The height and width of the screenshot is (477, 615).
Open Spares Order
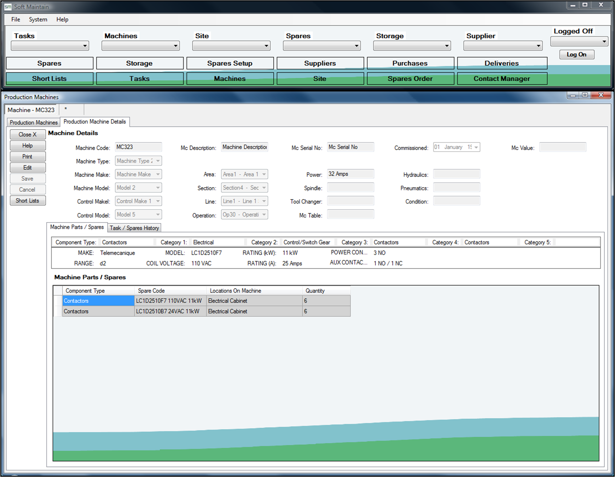coord(410,79)
